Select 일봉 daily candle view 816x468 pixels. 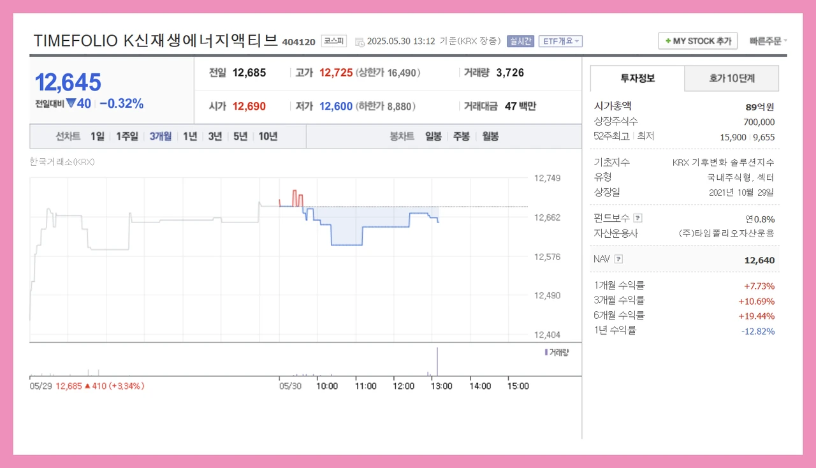[x=433, y=136]
